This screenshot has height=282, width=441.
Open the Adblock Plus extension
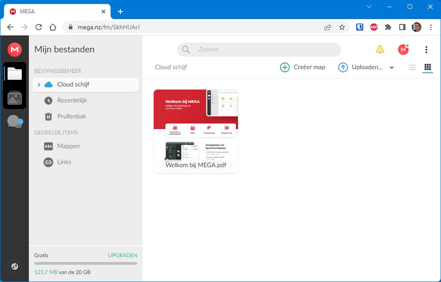[374, 27]
